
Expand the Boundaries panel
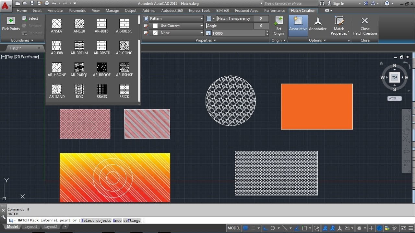pyautogui.click(x=22, y=40)
